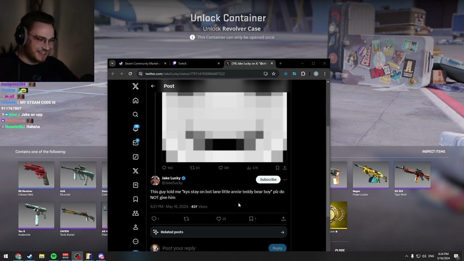Click INSPECT ITEMS in the game
Image resolution: width=464 pixels, height=261 pixels.
tap(434, 152)
